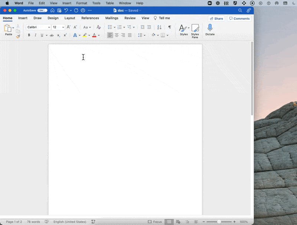
Task: Click the Sort icon
Action: click(159, 27)
